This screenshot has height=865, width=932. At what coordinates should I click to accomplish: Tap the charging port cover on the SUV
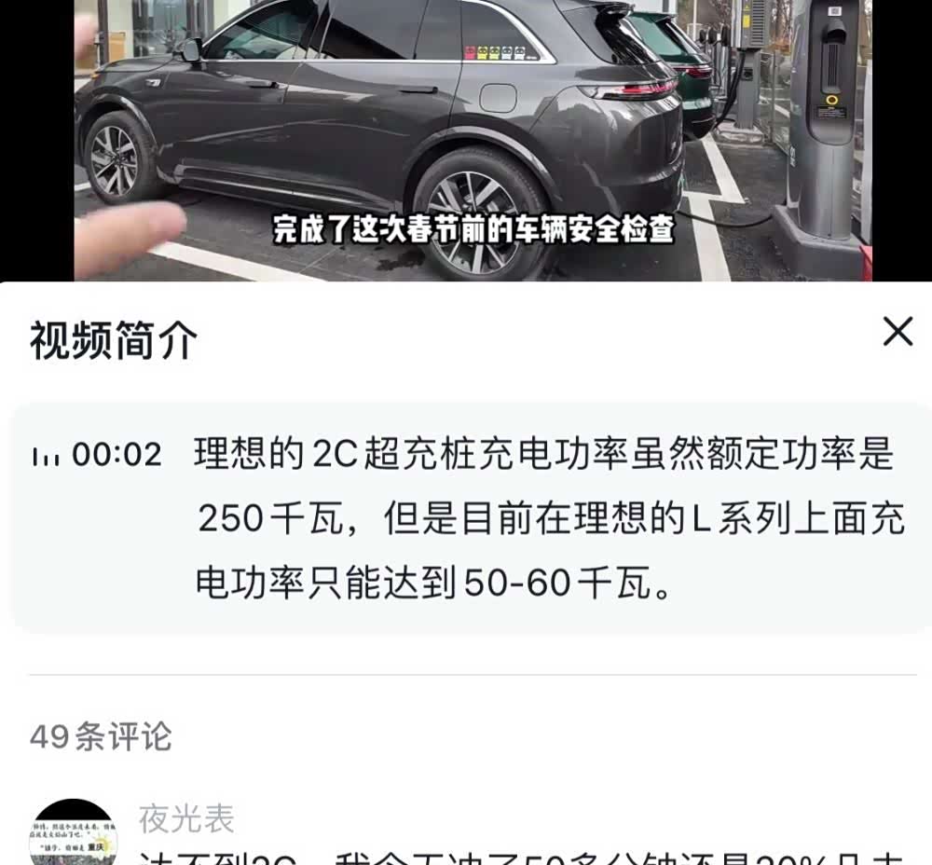(x=498, y=99)
